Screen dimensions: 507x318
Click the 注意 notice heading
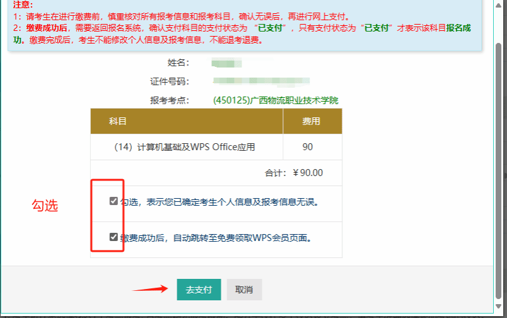(23, 4)
